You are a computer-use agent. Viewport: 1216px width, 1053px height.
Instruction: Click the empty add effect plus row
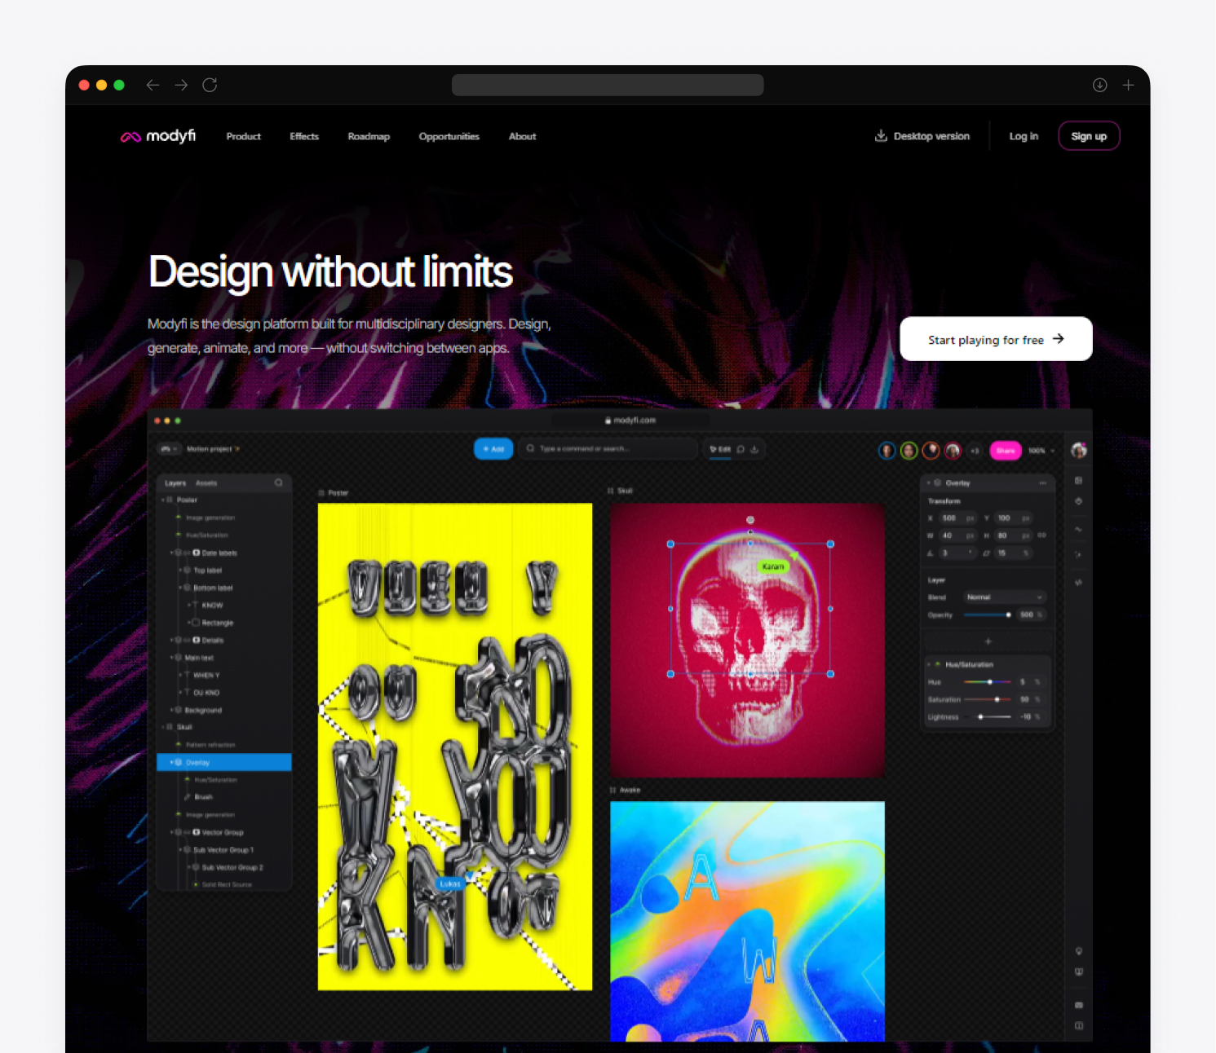click(988, 641)
